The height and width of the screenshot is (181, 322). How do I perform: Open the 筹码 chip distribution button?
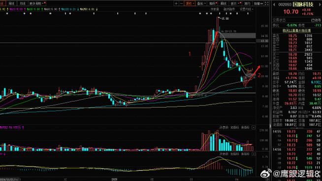point(213,3)
